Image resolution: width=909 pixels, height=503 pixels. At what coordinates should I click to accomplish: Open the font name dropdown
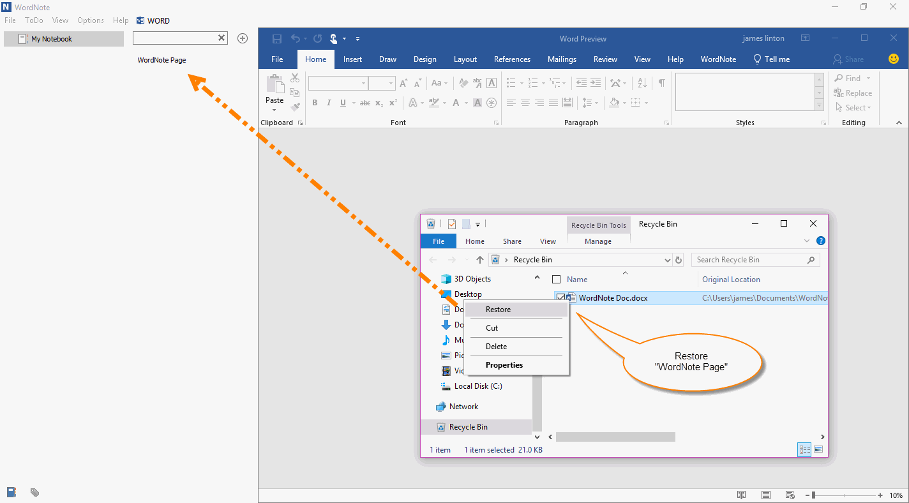(363, 83)
